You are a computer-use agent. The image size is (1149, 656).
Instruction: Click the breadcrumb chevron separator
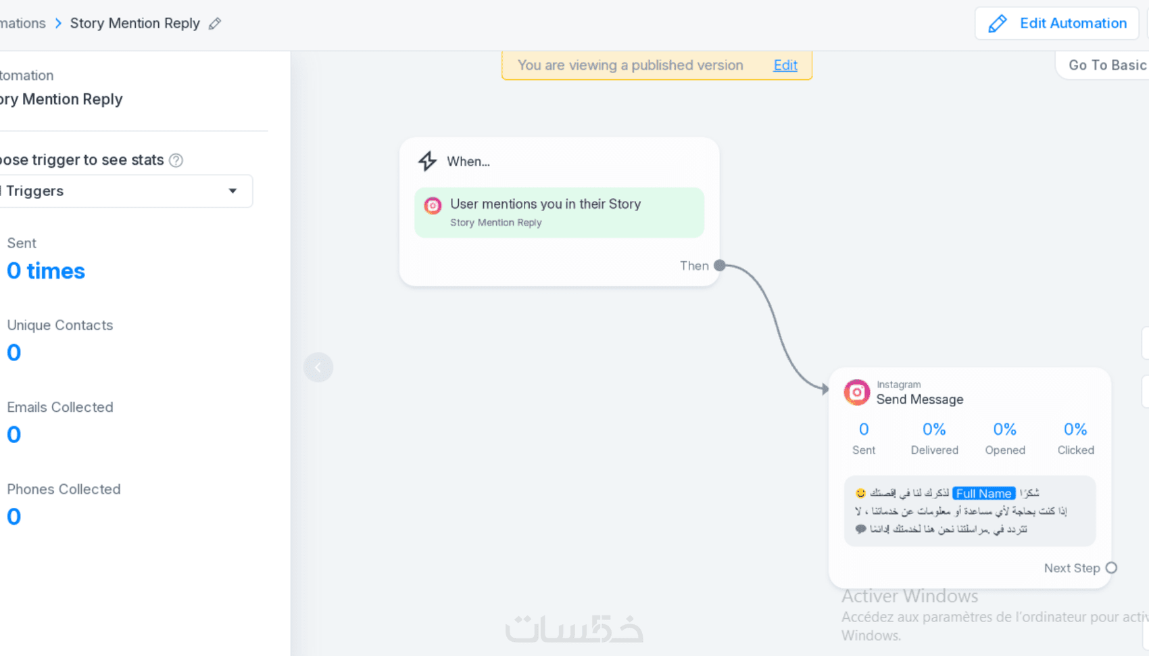tap(58, 24)
